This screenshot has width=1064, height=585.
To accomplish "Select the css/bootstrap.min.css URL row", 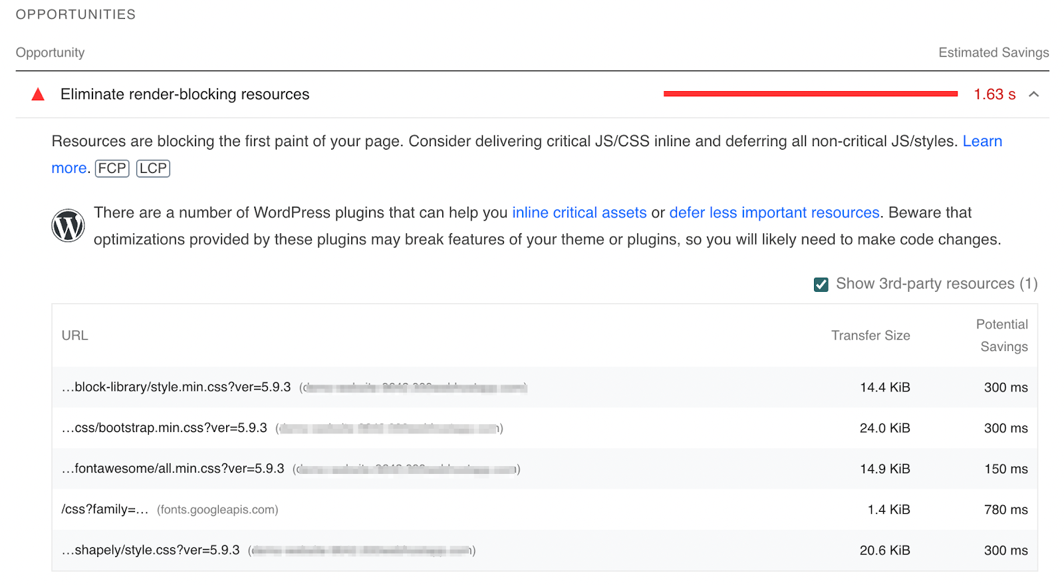I will pyautogui.click(x=545, y=428).
